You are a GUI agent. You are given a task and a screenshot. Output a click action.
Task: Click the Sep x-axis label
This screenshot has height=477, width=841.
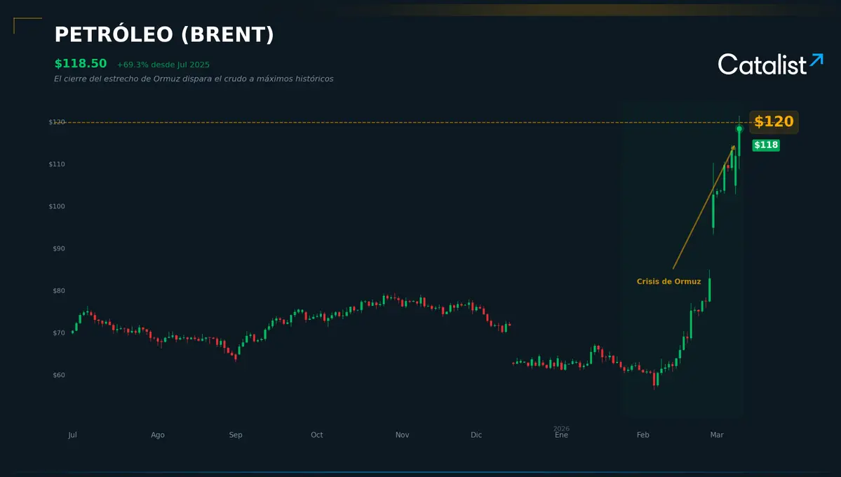[236, 435]
